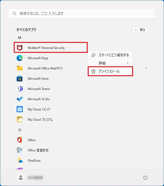Open OneDrive cloud icon
Viewport: 164px width, 186px height.
tap(20, 160)
